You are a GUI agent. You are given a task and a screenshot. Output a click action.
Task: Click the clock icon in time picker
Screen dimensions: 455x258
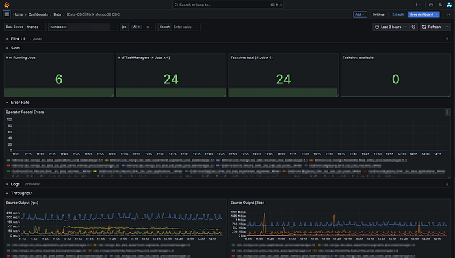[377, 27]
